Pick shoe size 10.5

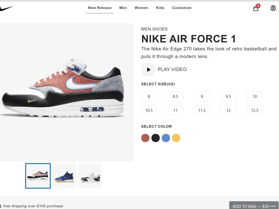(x=149, y=110)
